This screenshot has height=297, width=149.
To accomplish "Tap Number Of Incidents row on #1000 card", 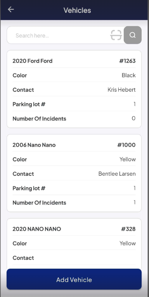I will (x=74, y=203).
